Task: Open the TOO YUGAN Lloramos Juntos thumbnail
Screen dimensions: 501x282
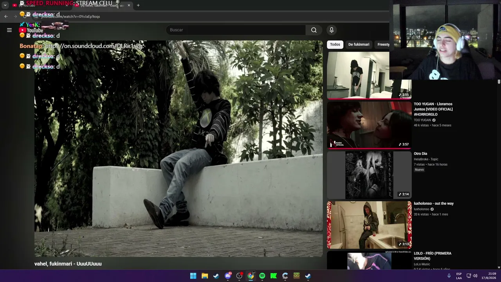Action: coord(369,125)
